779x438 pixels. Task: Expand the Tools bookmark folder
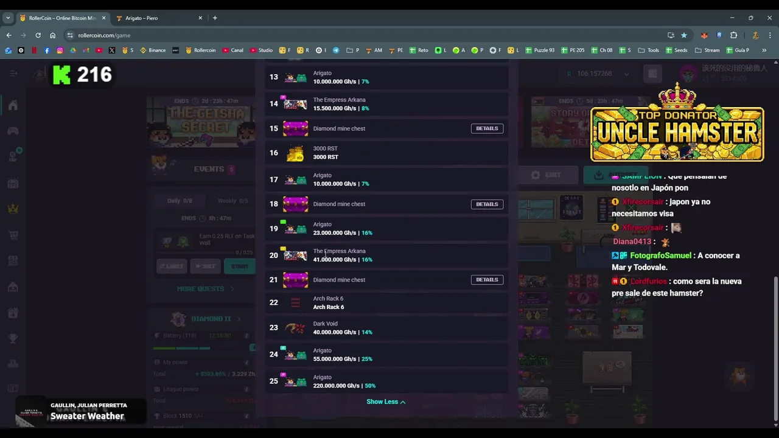(648, 50)
